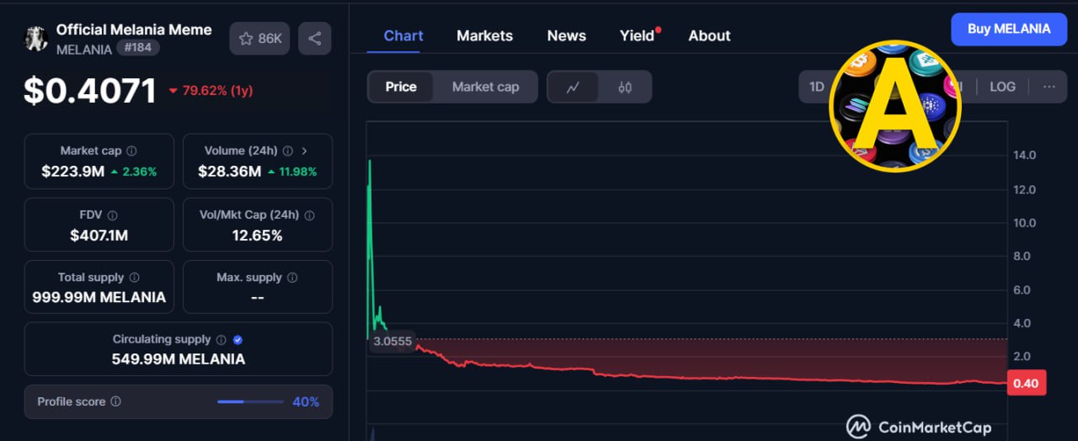Screen dimensions: 1078x441
Task: Click Profile score info icon
Action: (116, 402)
